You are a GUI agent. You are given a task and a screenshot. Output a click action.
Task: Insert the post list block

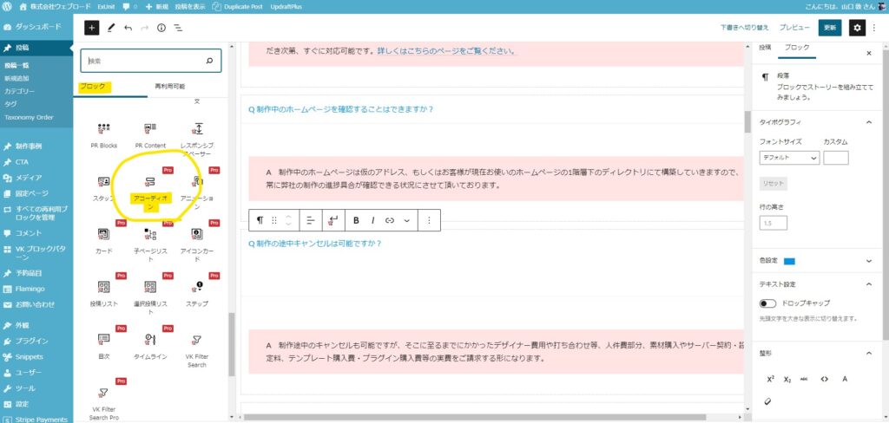pyautogui.click(x=104, y=293)
